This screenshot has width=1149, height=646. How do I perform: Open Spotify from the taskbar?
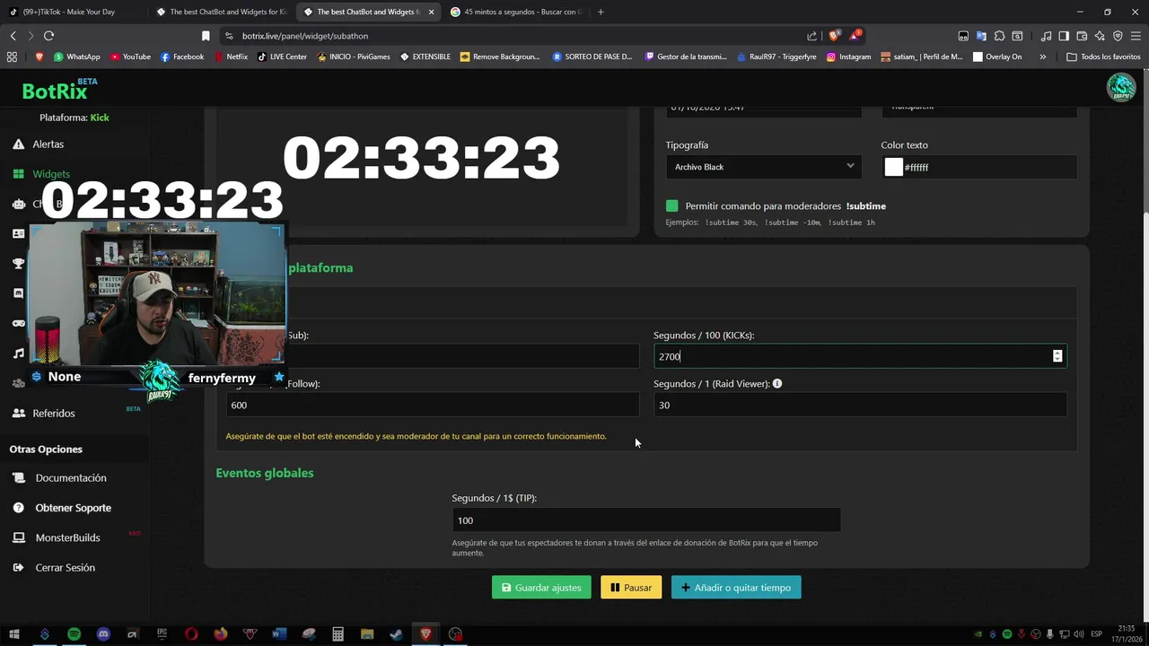point(74,634)
